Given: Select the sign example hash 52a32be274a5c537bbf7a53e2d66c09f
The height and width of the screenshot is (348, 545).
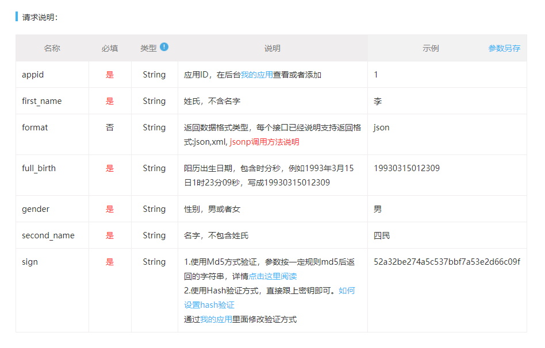Looking at the screenshot, I should click(447, 262).
